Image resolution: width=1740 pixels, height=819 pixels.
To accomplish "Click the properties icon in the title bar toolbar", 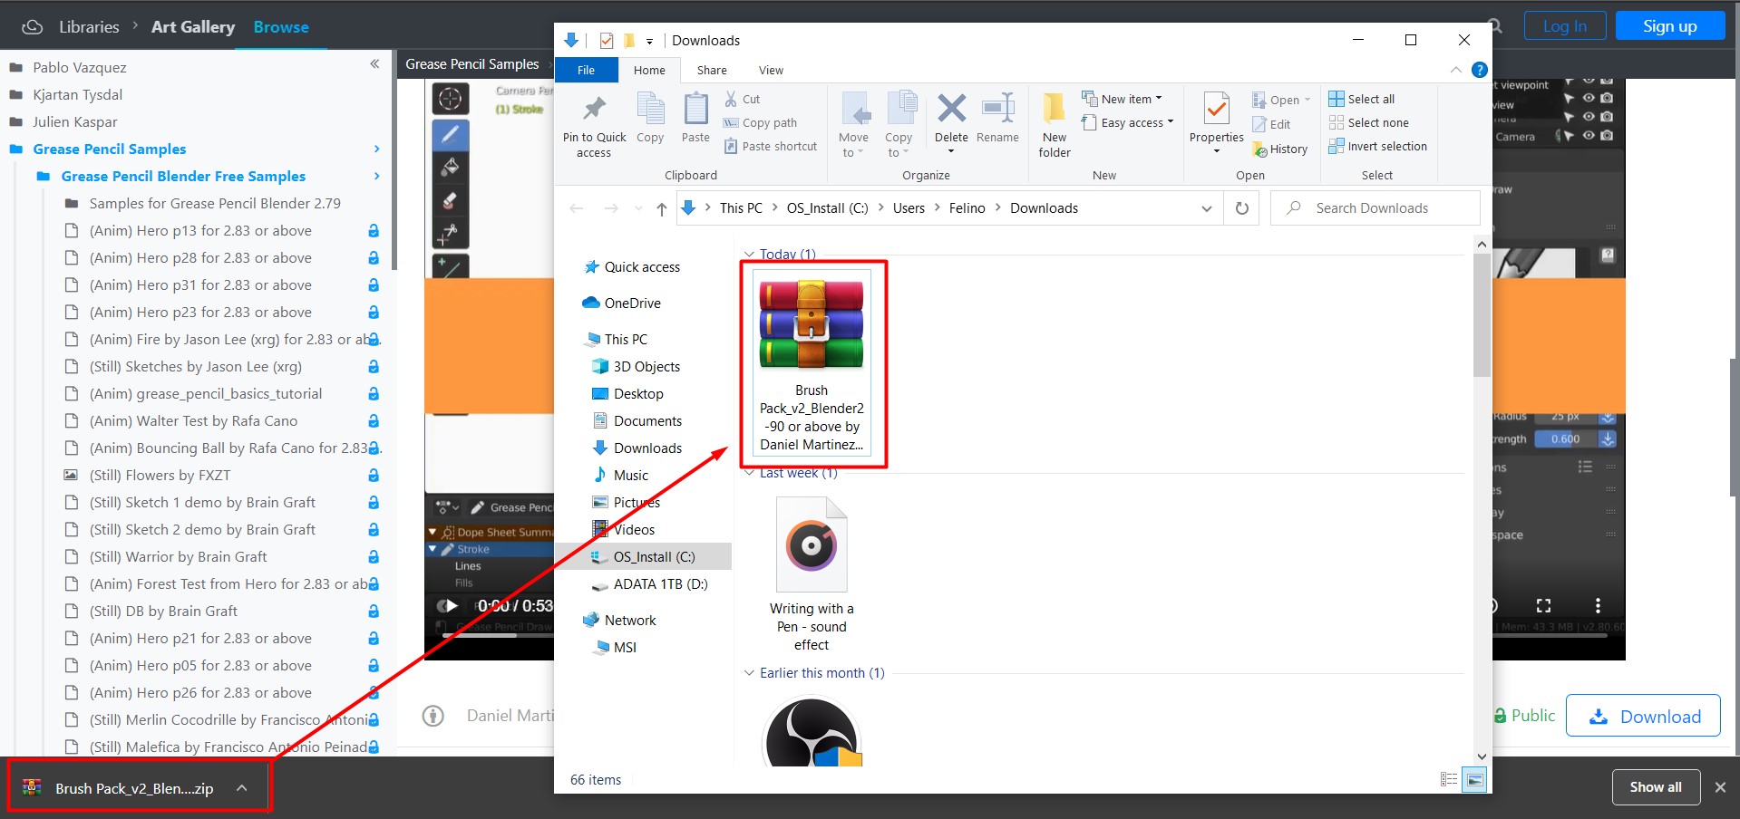I will (x=607, y=40).
